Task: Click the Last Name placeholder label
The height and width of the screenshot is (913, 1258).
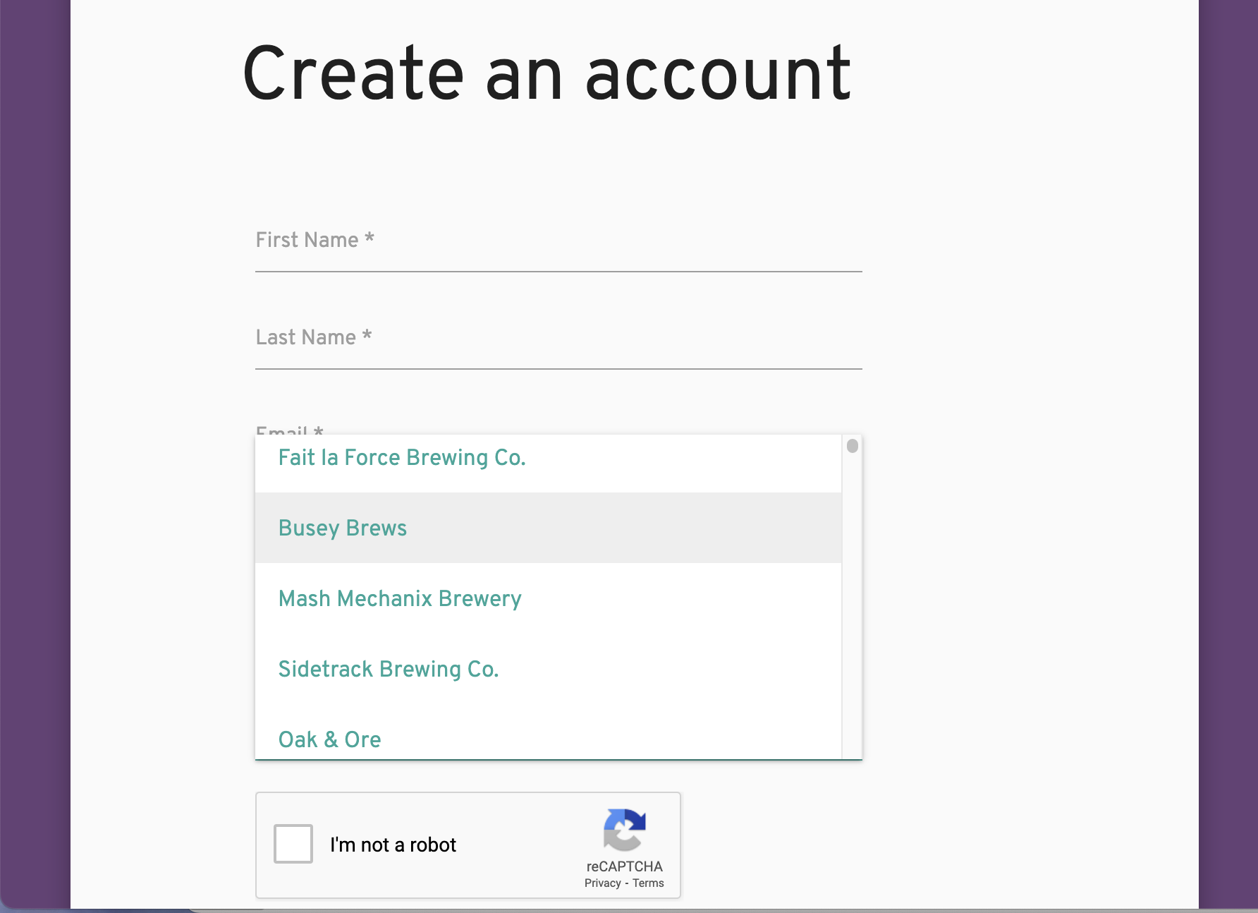Action: [x=314, y=337]
